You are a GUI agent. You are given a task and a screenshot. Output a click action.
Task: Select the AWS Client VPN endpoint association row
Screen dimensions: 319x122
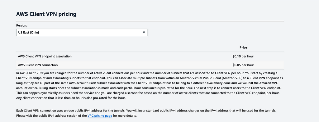pyautogui.click(x=150, y=56)
